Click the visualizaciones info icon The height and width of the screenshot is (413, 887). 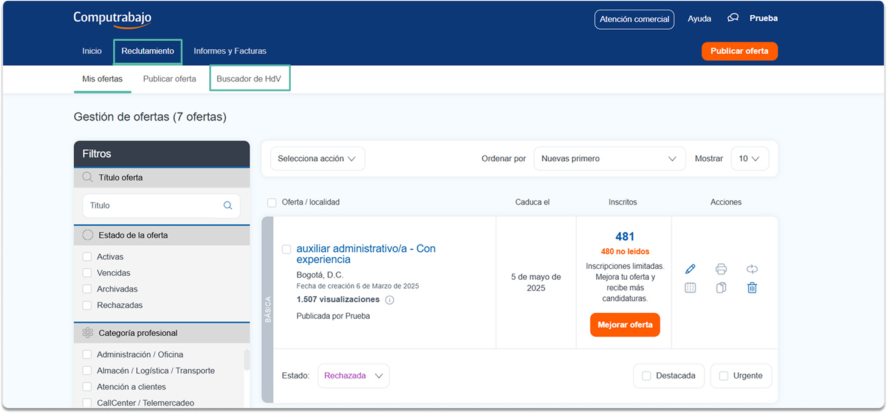coord(390,300)
